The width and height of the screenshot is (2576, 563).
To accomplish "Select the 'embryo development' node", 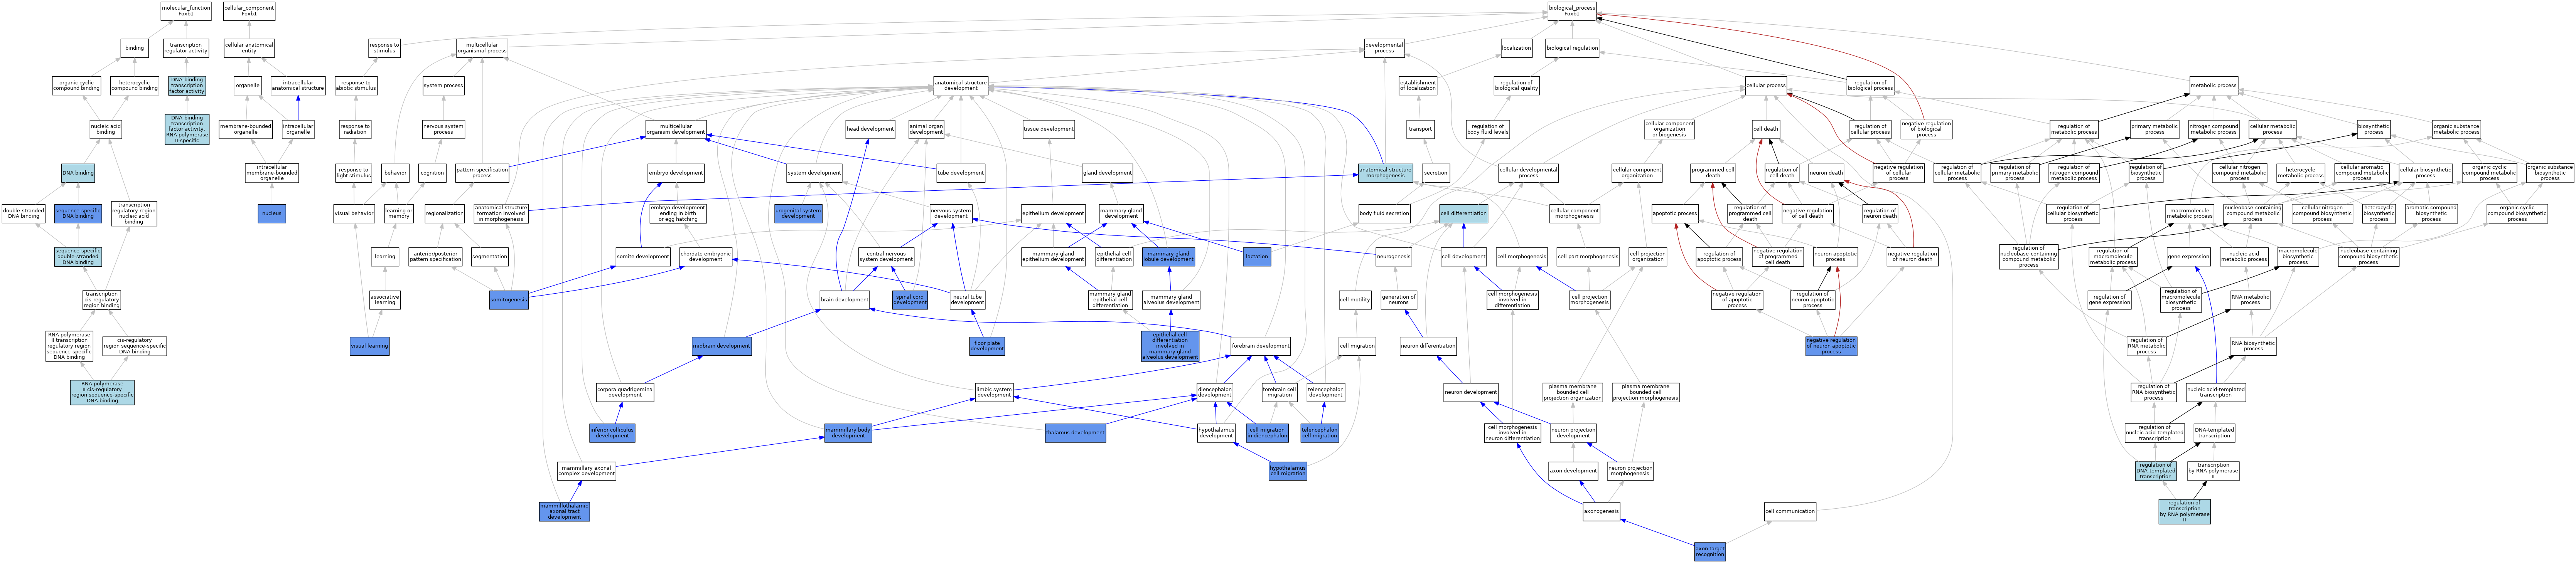I will coord(676,173).
